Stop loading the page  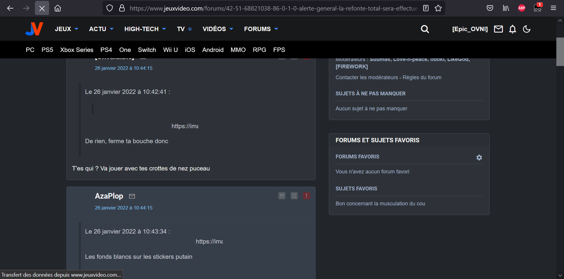coord(42,8)
